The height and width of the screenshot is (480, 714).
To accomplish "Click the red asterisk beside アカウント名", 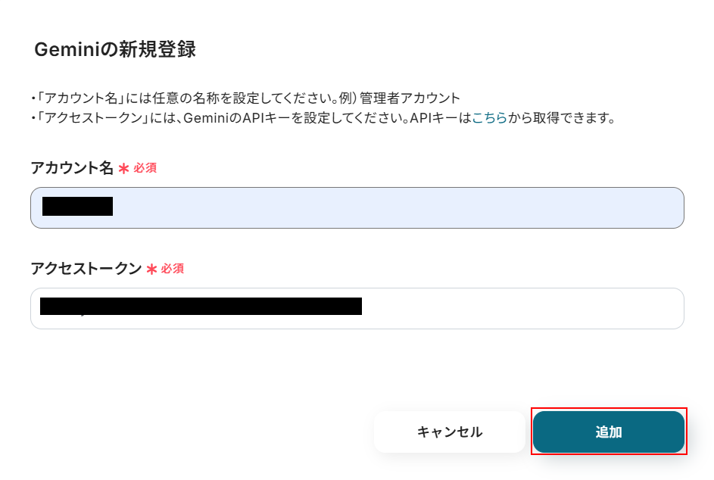I will pos(123,169).
